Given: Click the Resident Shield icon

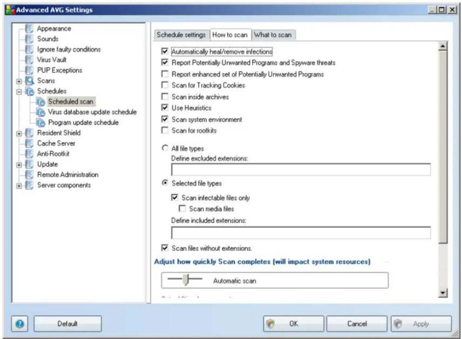Looking at the screenshot, I should coord(29,133).
